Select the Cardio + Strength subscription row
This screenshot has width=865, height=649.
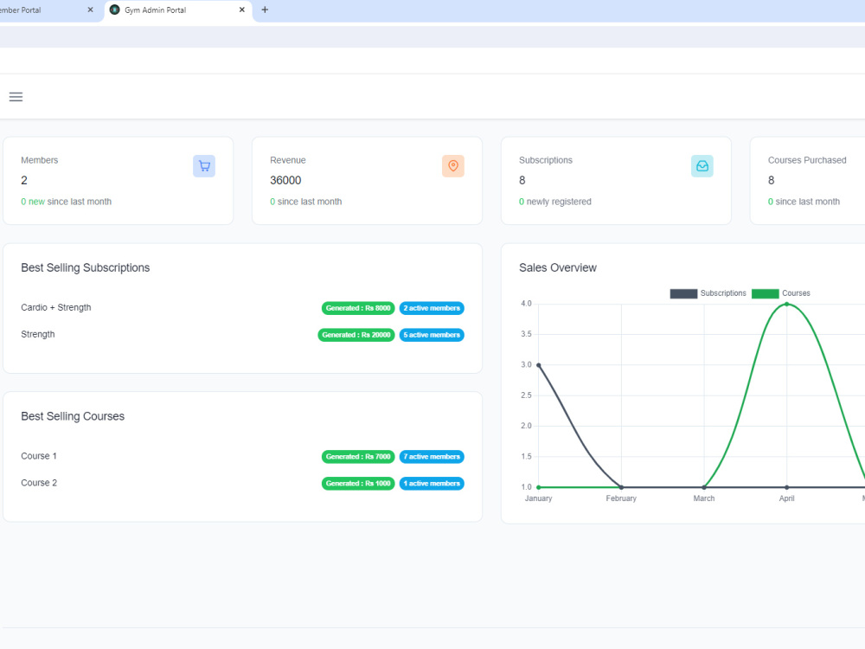243,308
